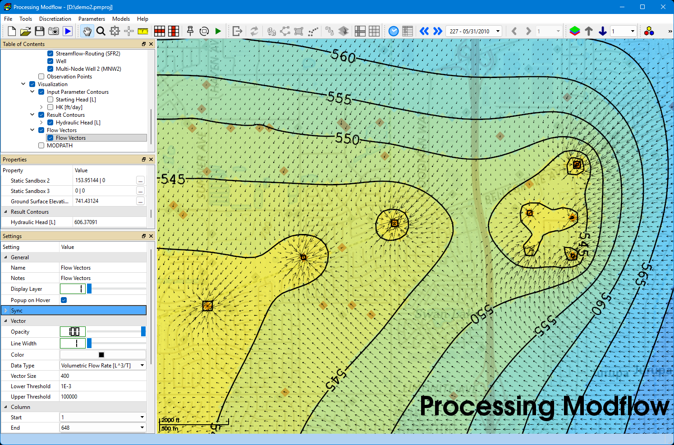Collapse Input Parameter Contours node
Screen dimensions: 674x445
(x=32, y=92)
